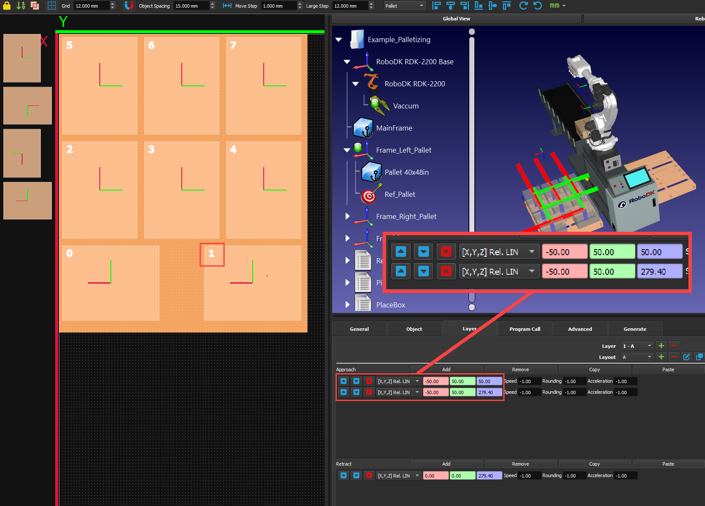This screenshot has height=506, width=705.
Task: Expand the Frame_Right_Pallet tree node
Action: [347, 216]
